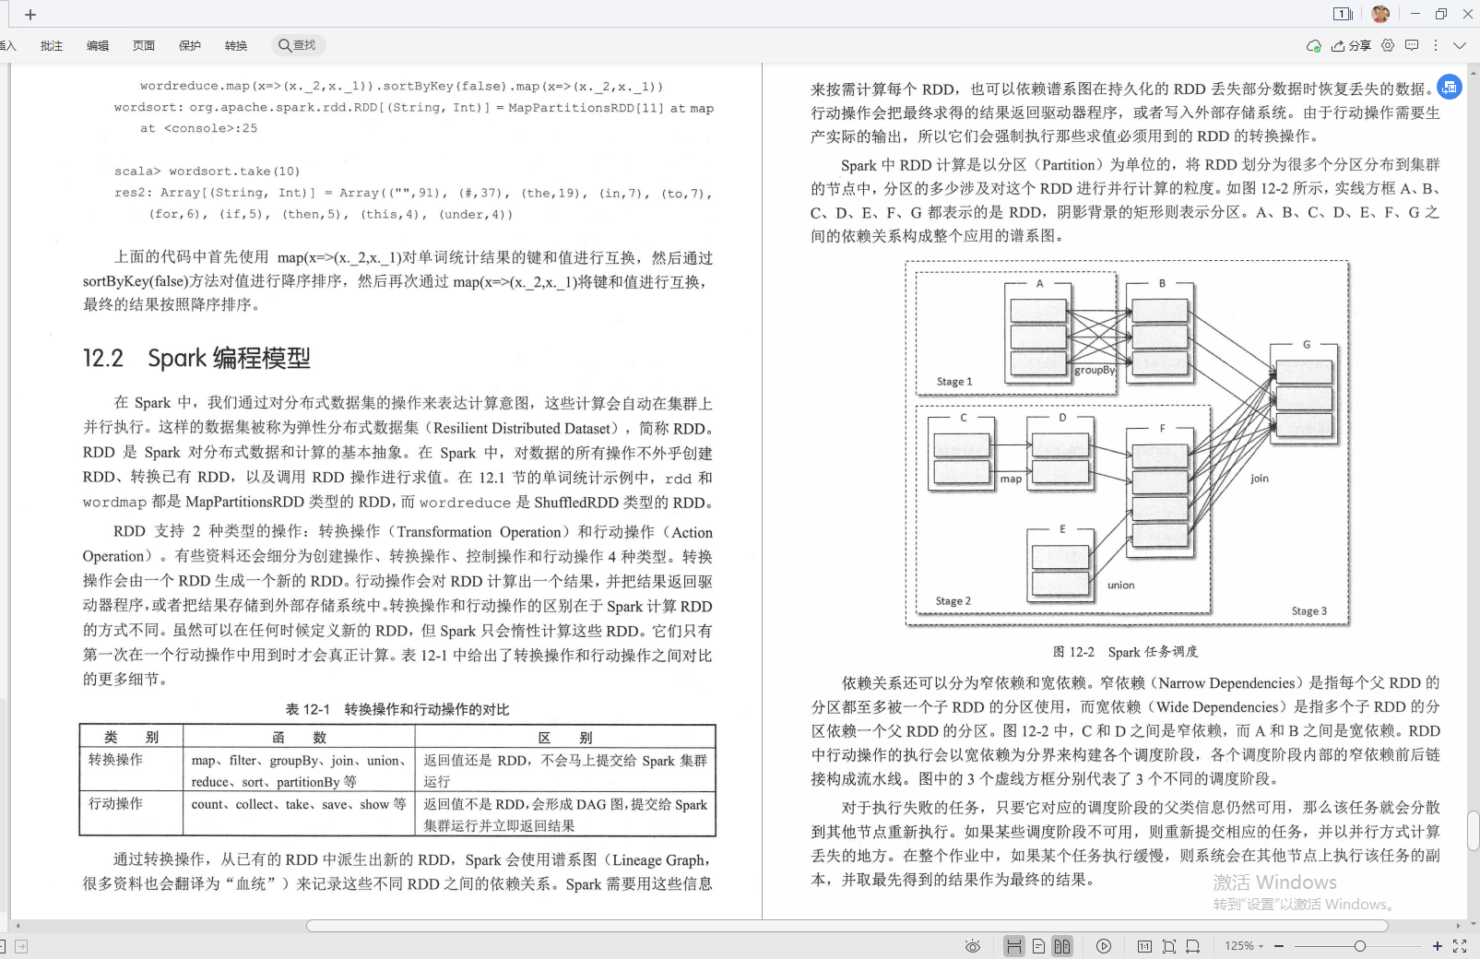The width and height of the screenshot is (1480, 959).
Task: Set zoom to actual size 1:1
Action: [x=1144, y=946]
